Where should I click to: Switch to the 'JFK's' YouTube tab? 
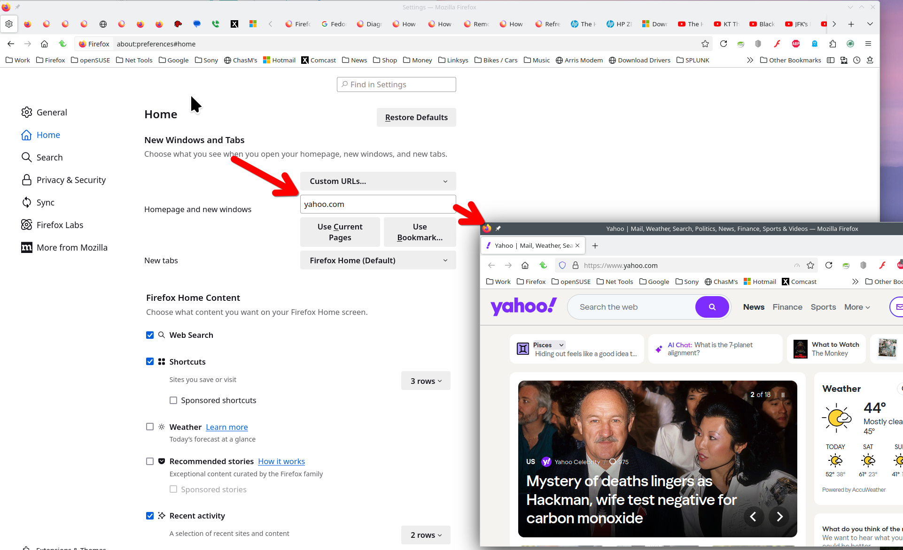coord(798,24)
